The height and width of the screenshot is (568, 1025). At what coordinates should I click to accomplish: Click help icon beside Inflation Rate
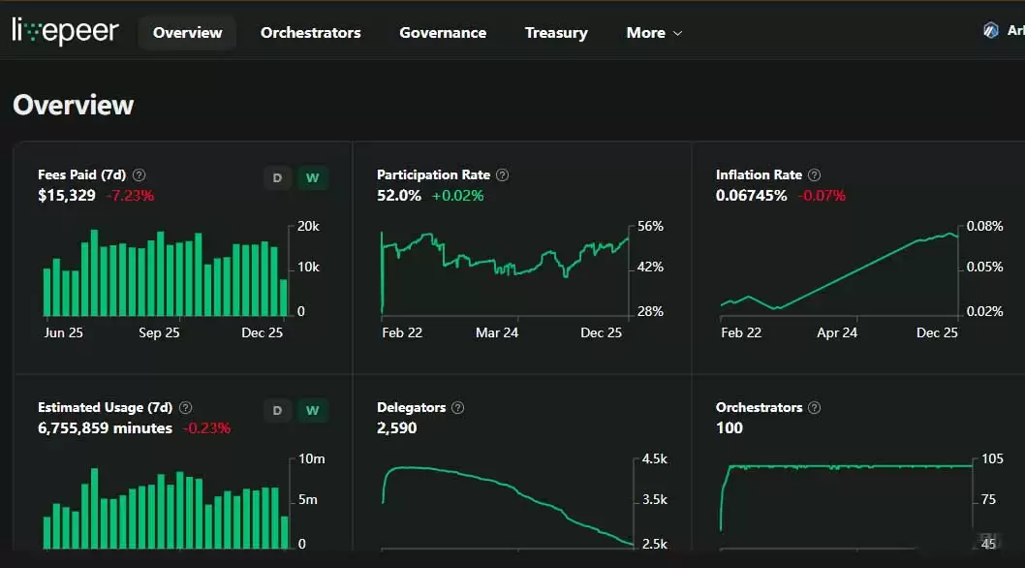coord(814,175)
